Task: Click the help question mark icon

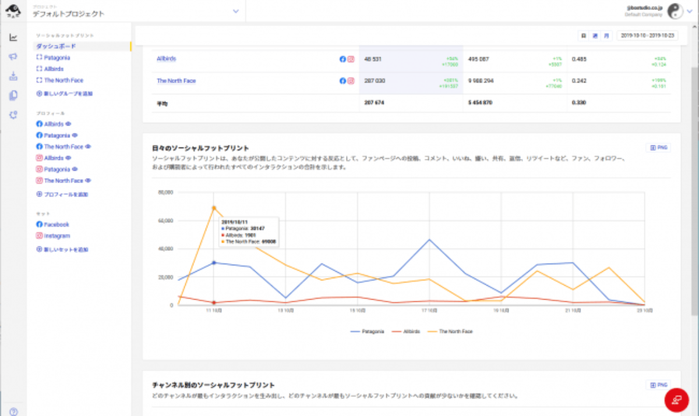Action: 13,411
